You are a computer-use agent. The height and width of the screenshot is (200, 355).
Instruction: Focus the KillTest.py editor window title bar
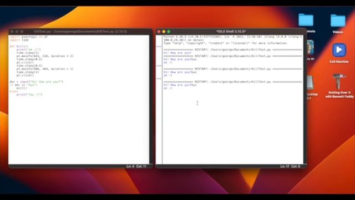tap(80, 32)
